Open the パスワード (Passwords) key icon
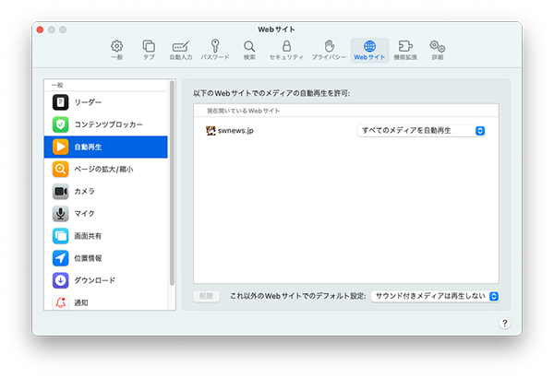 coord(214,49)
